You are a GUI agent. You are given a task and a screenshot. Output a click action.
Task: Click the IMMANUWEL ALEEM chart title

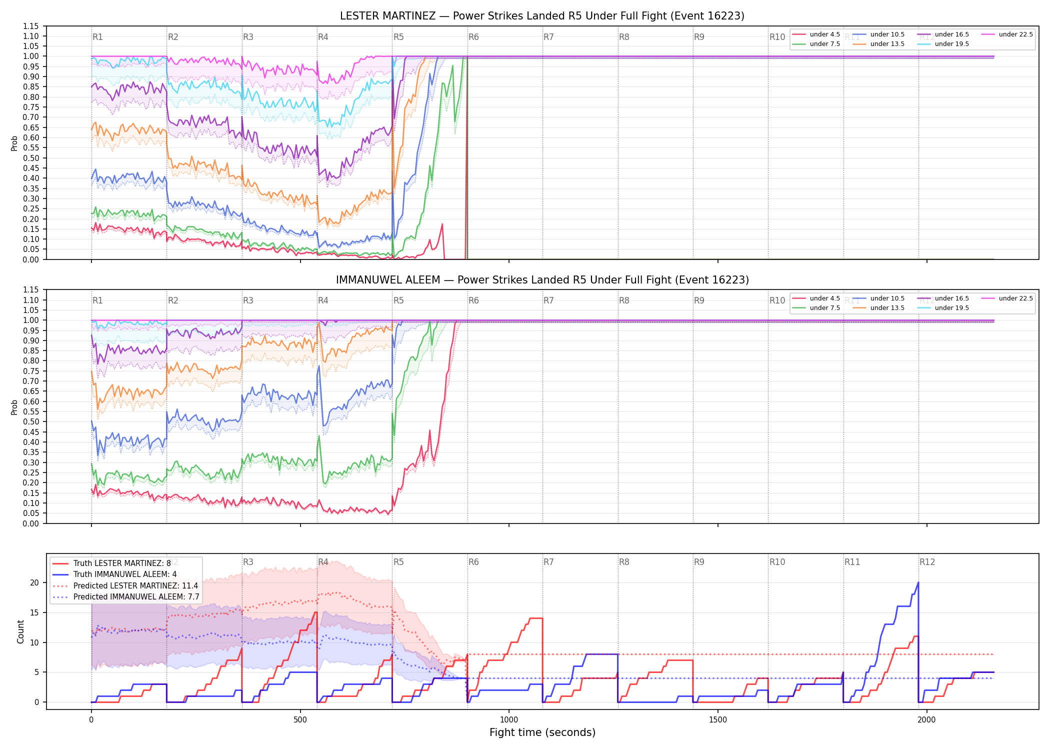(x=542, y=280)
